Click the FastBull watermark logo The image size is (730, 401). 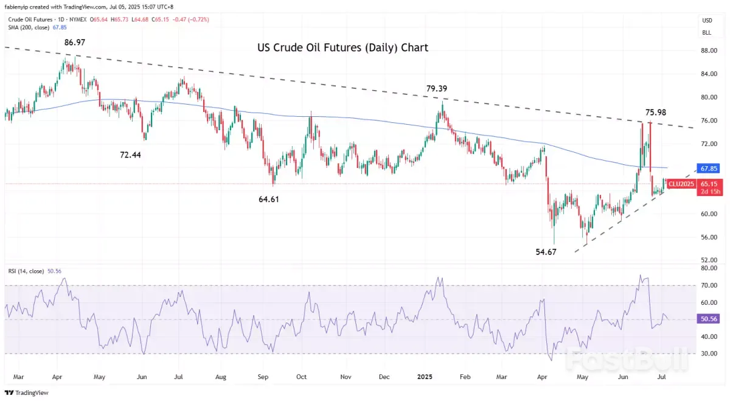(x=626, y=360)
